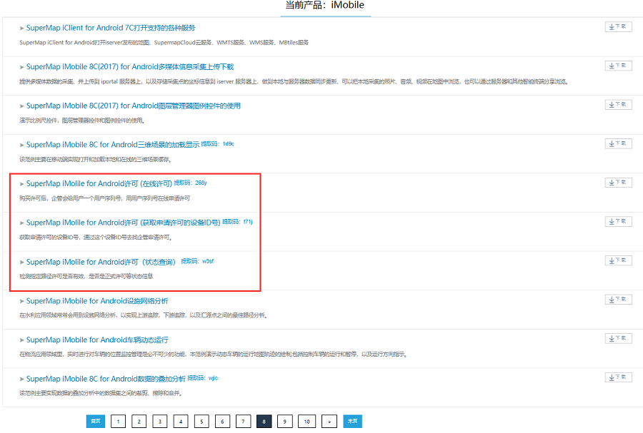Click the next page arrow button
Image resolution: width=643 pixels, height=433 pixels.
(x=329, y=421)
